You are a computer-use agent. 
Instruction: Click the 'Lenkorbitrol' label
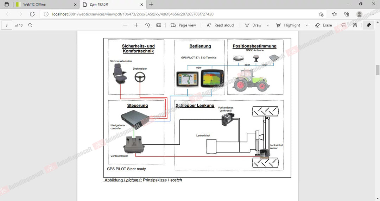click(x=203, y=136)
